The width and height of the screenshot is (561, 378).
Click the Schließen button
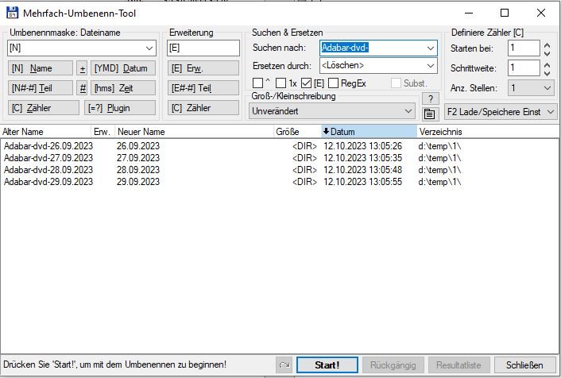[x=524, y=365]
